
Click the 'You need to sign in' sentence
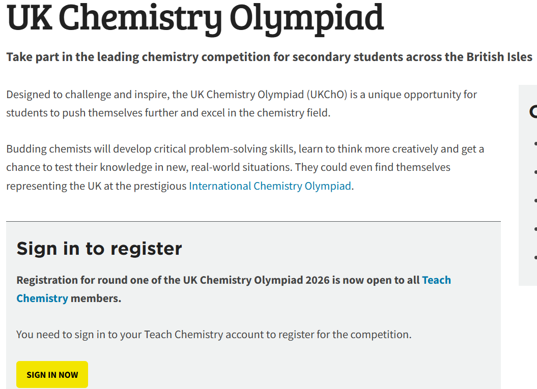[x=214, y=335]
